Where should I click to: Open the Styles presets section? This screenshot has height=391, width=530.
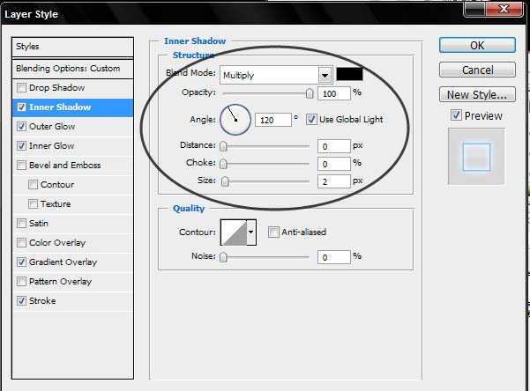pyautogui.click(x=72, y=47)
